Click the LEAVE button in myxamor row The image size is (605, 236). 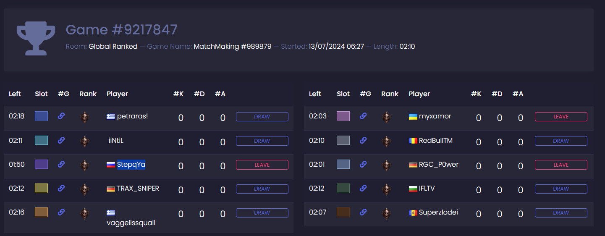[561, 117]
